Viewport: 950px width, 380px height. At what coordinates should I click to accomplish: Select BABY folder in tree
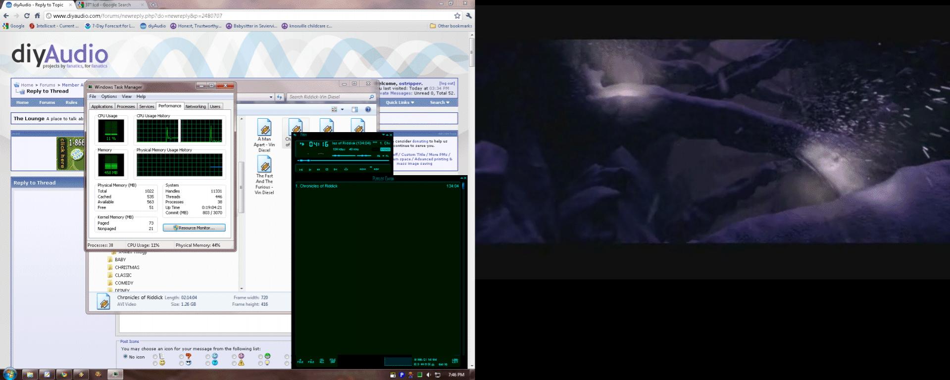(116, 259)
